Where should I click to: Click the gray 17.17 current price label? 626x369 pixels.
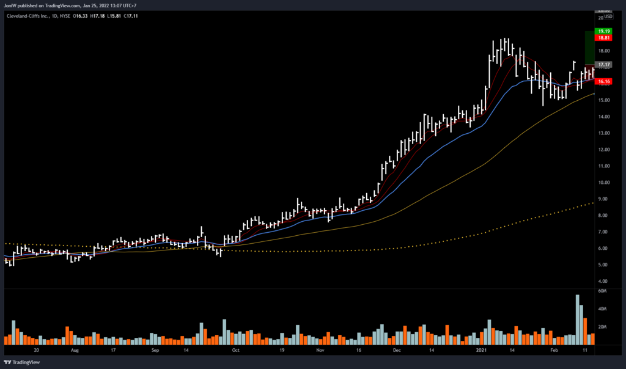[x=605, y=64]
